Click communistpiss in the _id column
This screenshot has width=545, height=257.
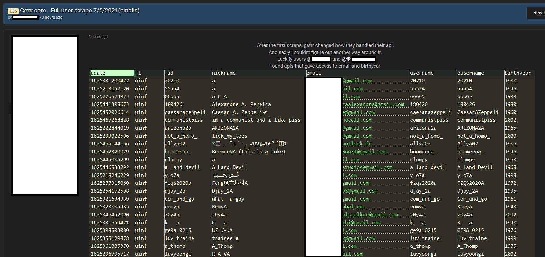pyautogui.click(x=184, y=120)
